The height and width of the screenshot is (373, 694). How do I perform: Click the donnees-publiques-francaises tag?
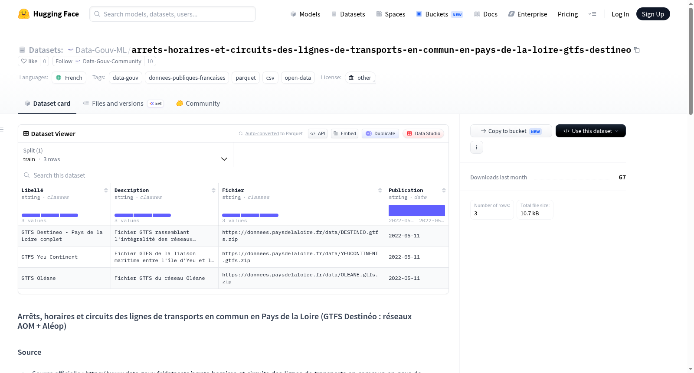pyautogui.click(x=187, y=78)
